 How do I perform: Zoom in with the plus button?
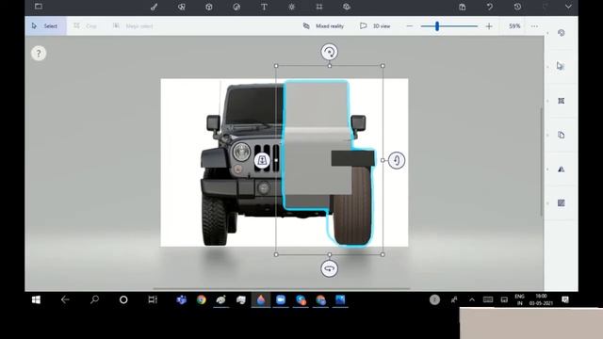(489, 25)
